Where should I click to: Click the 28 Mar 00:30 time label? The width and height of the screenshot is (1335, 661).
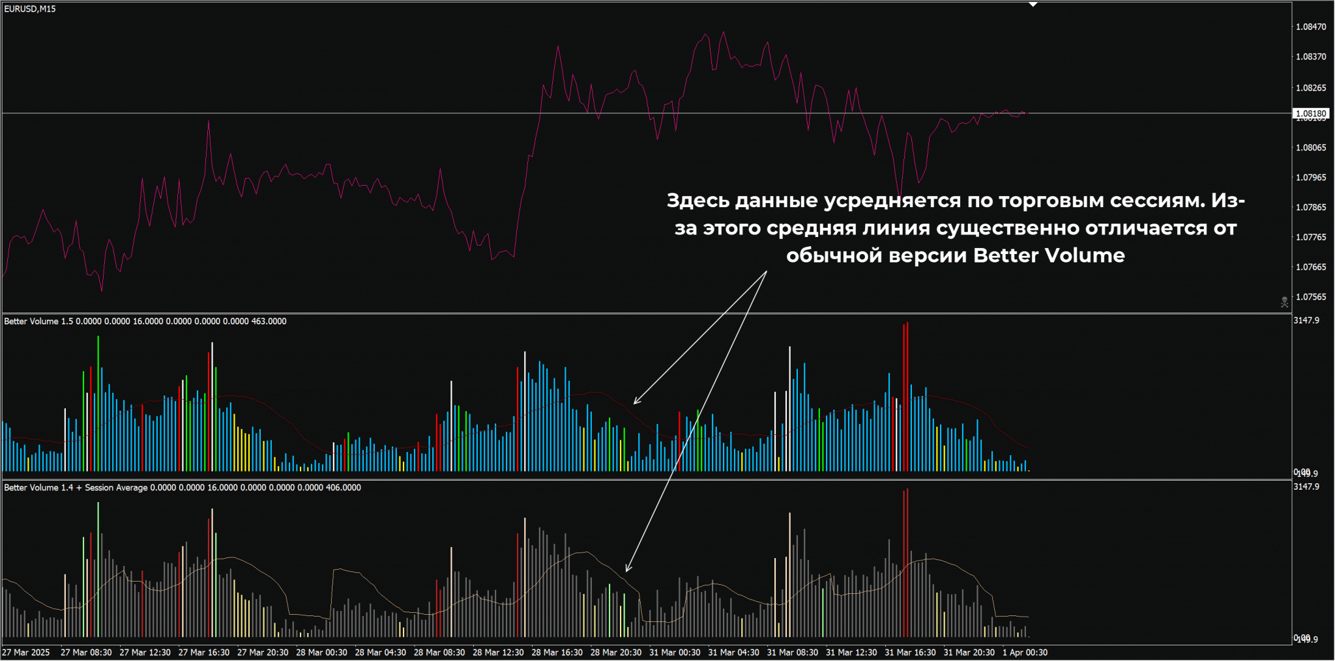click(x=321, y=653)
